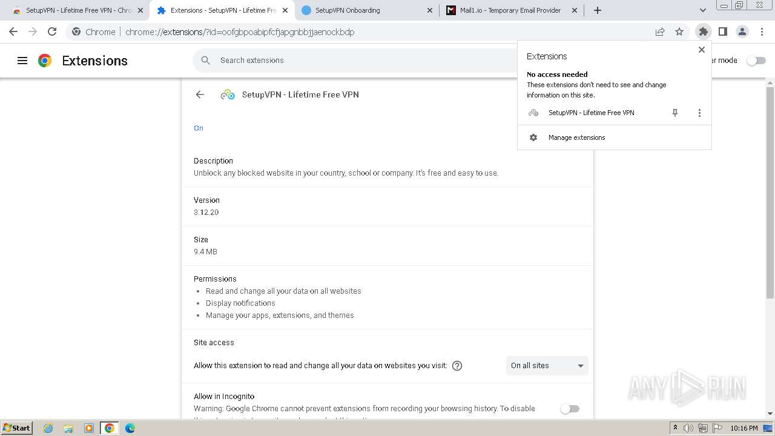
Task: Click the share page icon in address bar
Action: pyautogui.click(x=660, y=31)
